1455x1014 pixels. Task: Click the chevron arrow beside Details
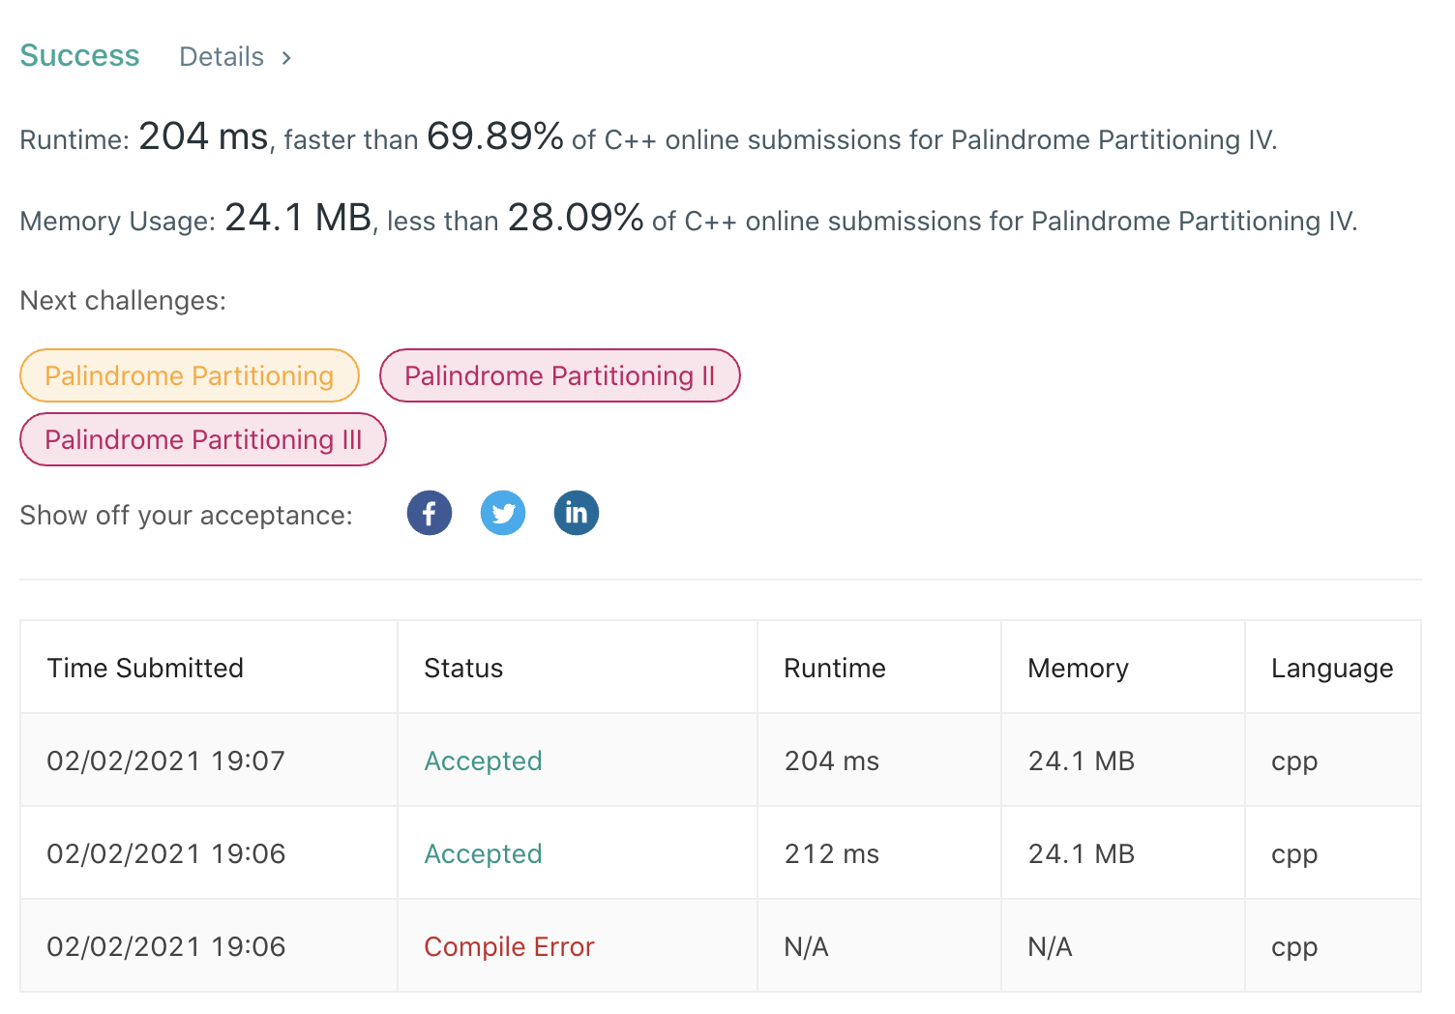click(x=286, y=58)
